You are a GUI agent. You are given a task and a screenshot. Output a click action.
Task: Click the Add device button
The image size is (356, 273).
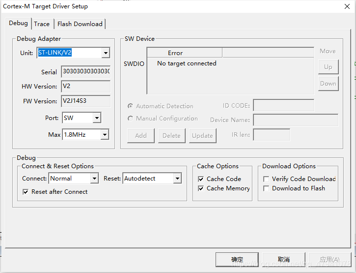point(141,136)
